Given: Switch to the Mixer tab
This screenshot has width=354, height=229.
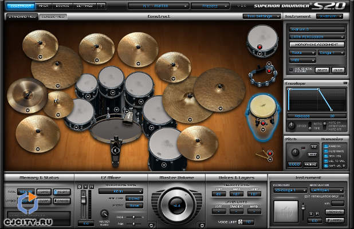Looking at the screenshot, I should (44, 6).
